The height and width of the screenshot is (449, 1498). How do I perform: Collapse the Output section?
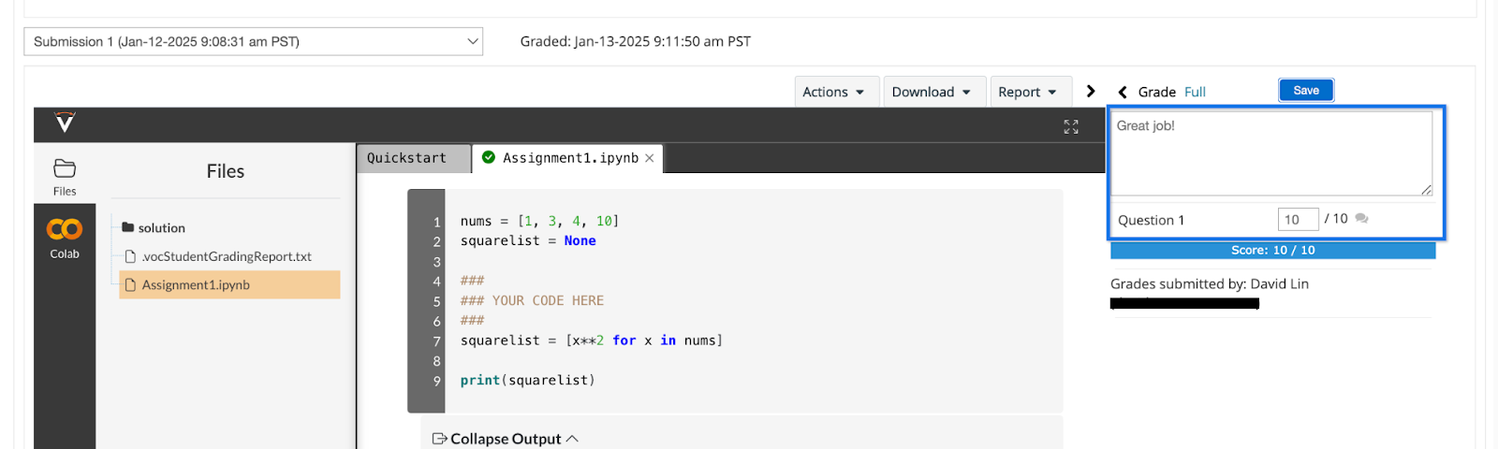point(513,439)
